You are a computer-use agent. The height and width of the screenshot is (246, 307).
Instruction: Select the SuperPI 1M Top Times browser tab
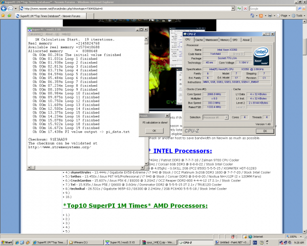(x=50, y=16)
